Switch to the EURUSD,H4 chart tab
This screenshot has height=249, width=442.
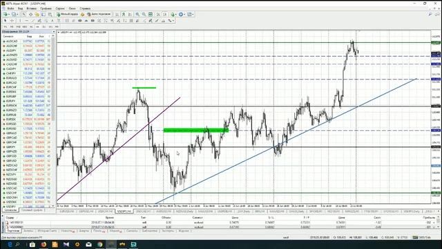[66, 211]
